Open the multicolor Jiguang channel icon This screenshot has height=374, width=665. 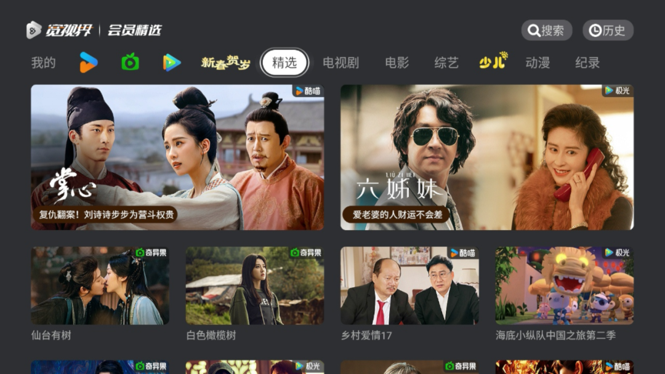(172, 63)
